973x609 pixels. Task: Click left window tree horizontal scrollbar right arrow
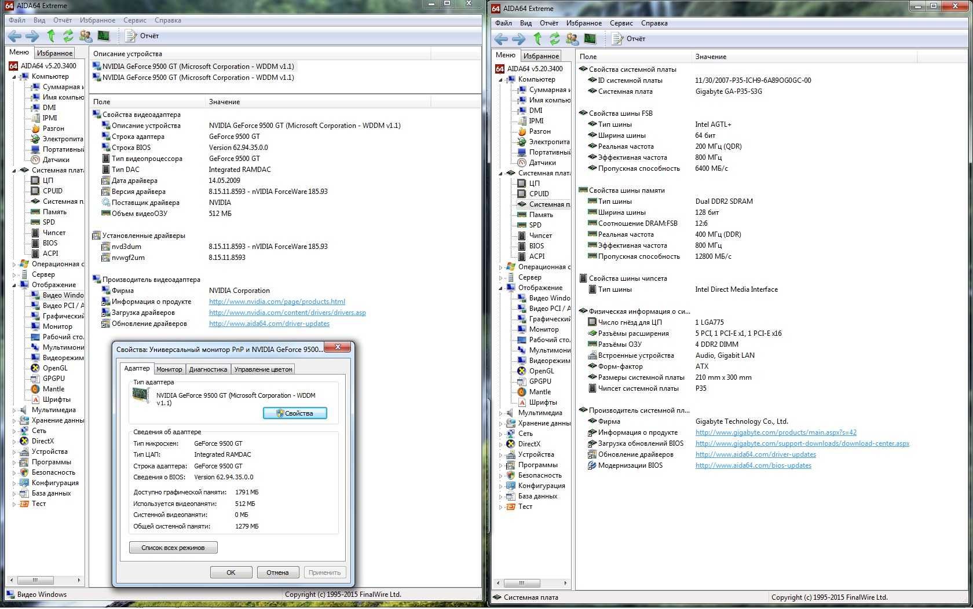tap(79, 580)
